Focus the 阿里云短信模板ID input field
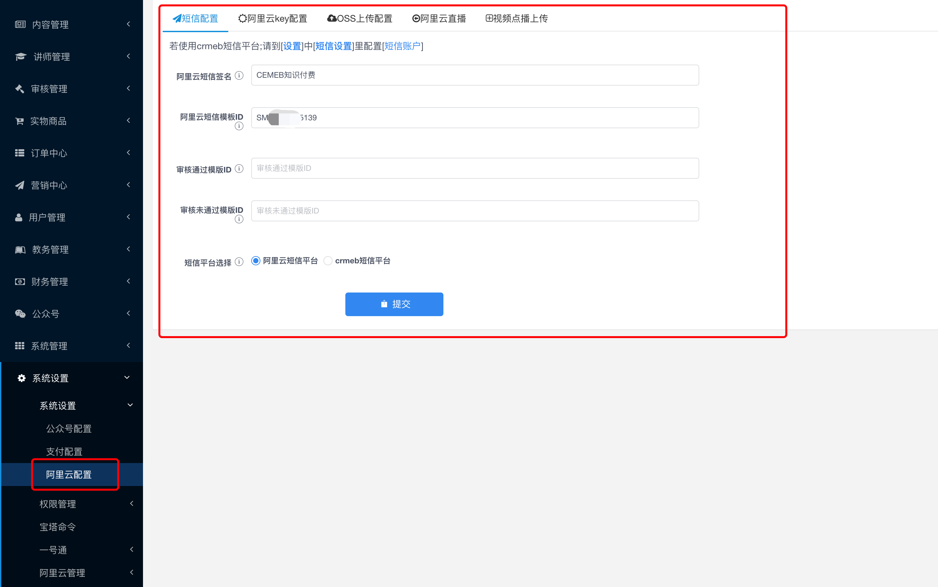Screen dimensions: 938x587 coord(475,118)
